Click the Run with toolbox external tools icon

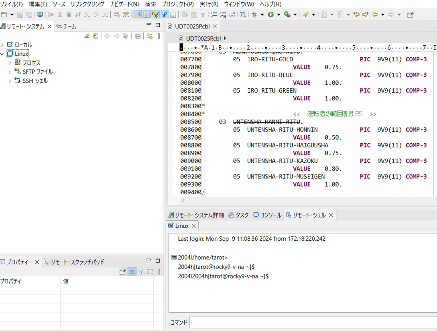point(287,14)
